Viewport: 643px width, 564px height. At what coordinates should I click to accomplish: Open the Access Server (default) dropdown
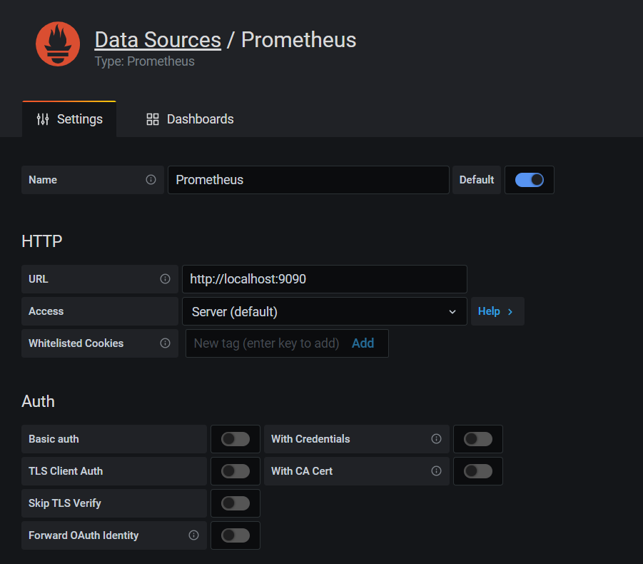point(325,311)
